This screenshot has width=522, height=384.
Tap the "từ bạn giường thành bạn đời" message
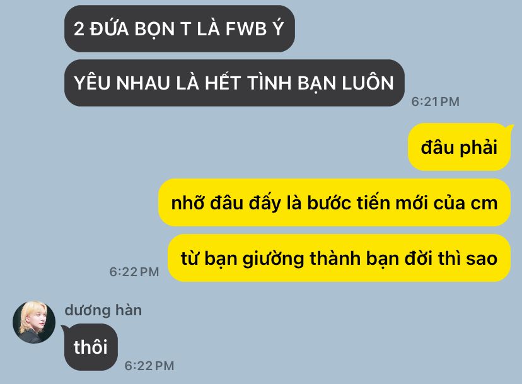point(339,258)
